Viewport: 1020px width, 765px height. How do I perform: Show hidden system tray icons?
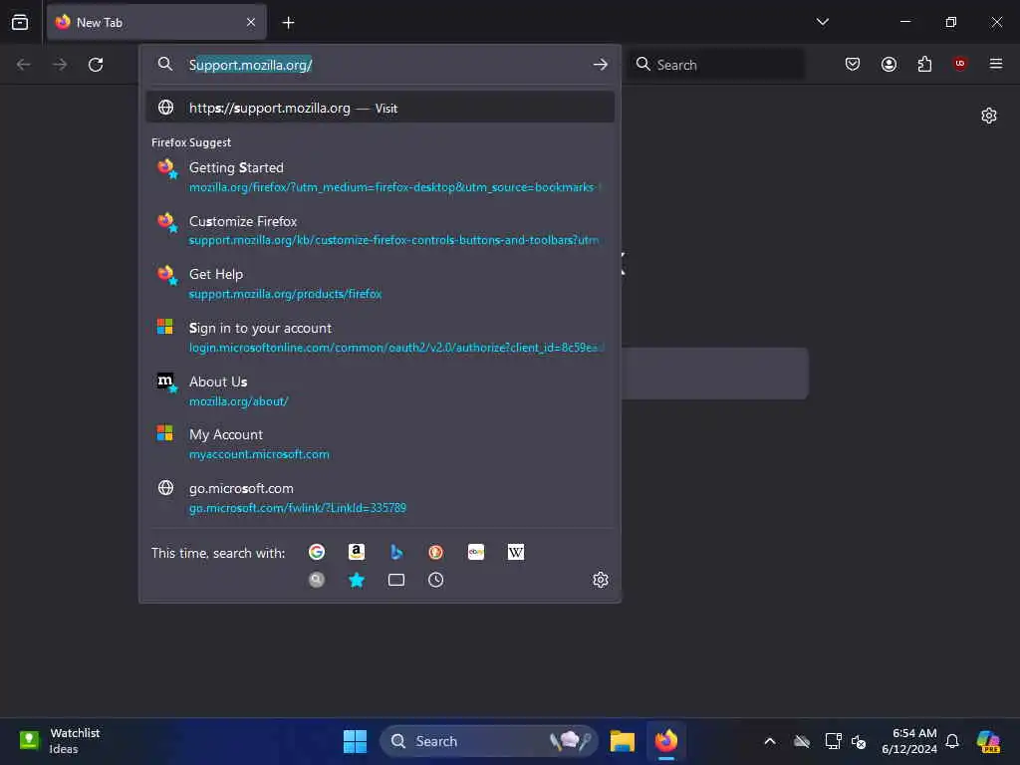point(770,741)
